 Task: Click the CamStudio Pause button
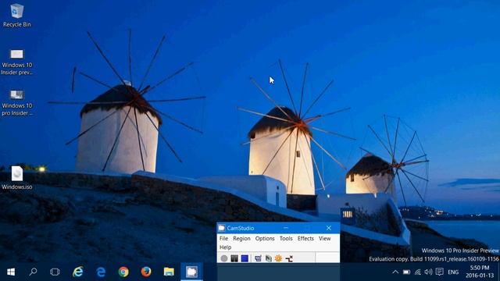234,258
